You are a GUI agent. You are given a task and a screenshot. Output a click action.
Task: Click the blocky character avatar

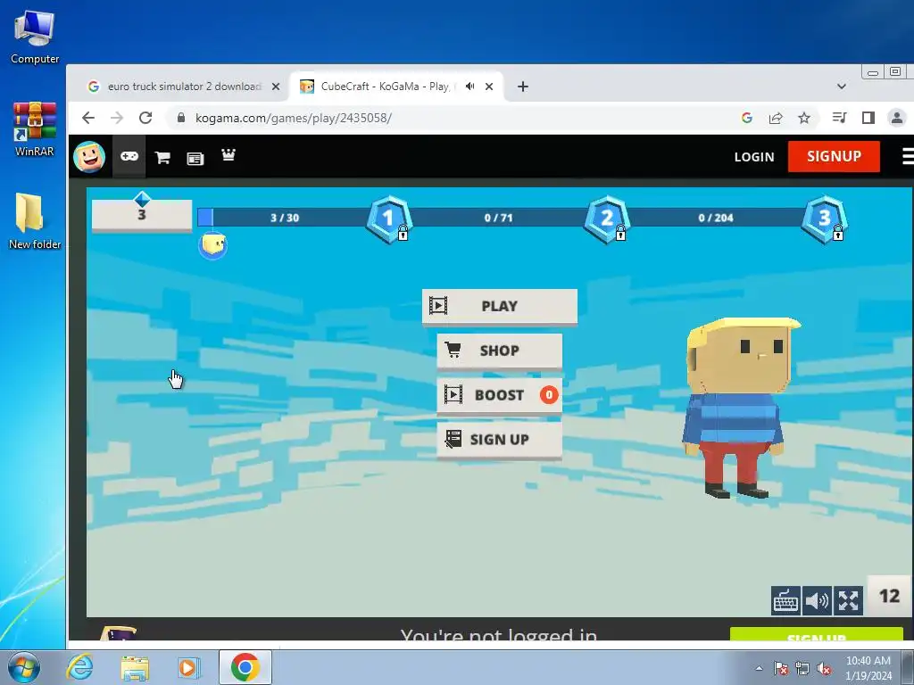[740, 408]
